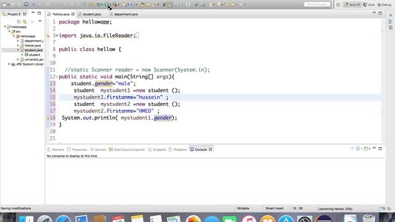The width and height of the screenshot is (395, 222).
Task: Select university.java in Project Explorer
Action: coord(32,60)
